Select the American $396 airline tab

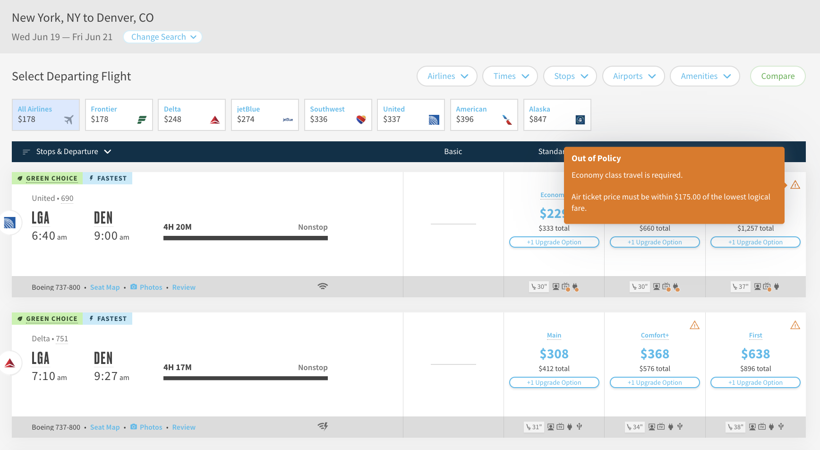click(x=484, y=115)
